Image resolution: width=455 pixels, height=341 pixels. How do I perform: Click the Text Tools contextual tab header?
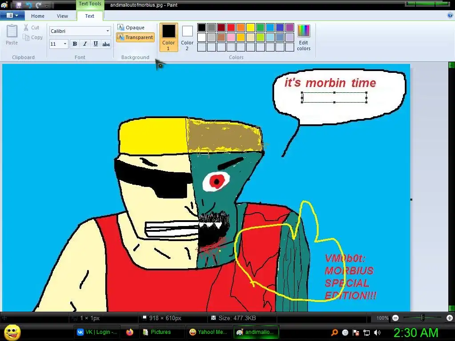[90, 4]
